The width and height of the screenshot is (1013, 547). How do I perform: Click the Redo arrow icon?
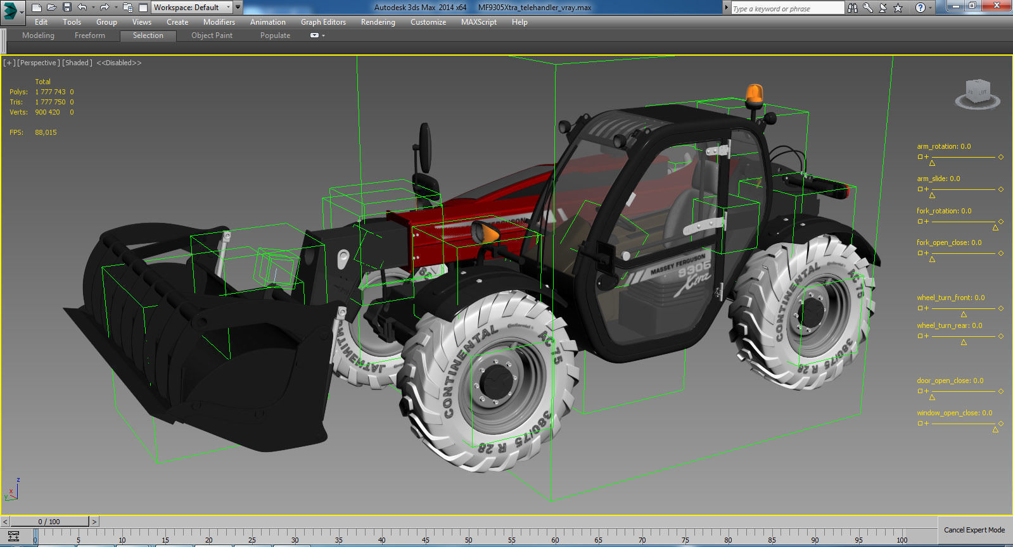[x=105, y=8]
